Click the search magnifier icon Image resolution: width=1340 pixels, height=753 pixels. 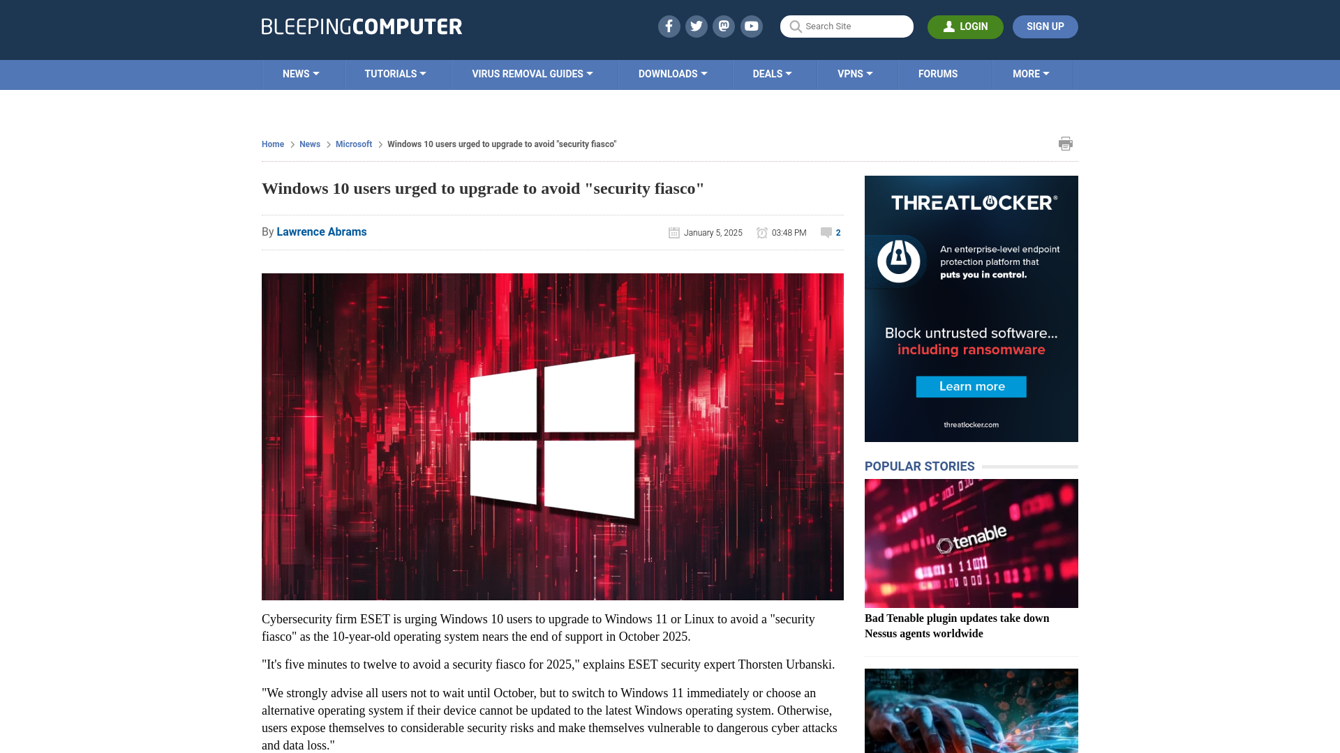[795, 26]
